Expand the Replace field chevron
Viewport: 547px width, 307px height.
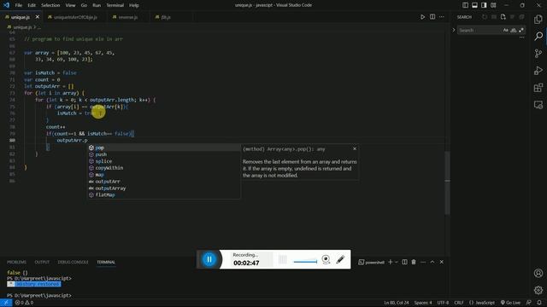[454, 31]
